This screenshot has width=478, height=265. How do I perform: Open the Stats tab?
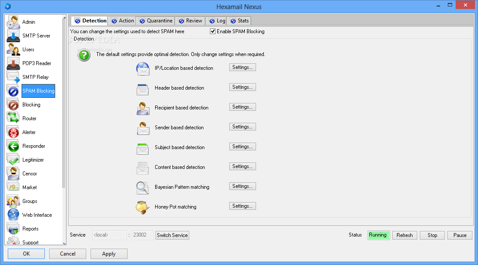[x=240, y=21]
